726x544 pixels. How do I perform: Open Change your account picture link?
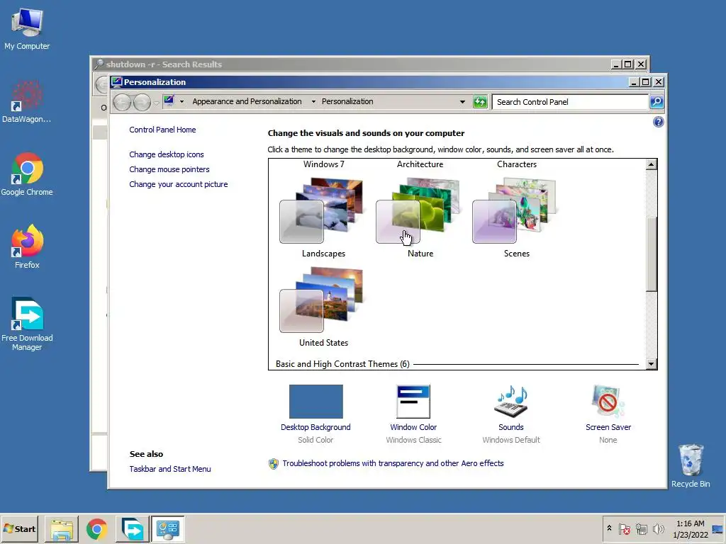coord(178,184)
